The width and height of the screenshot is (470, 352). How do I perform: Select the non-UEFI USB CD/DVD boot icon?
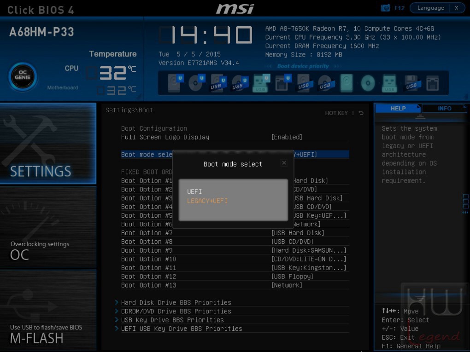[x=326, y=83]
